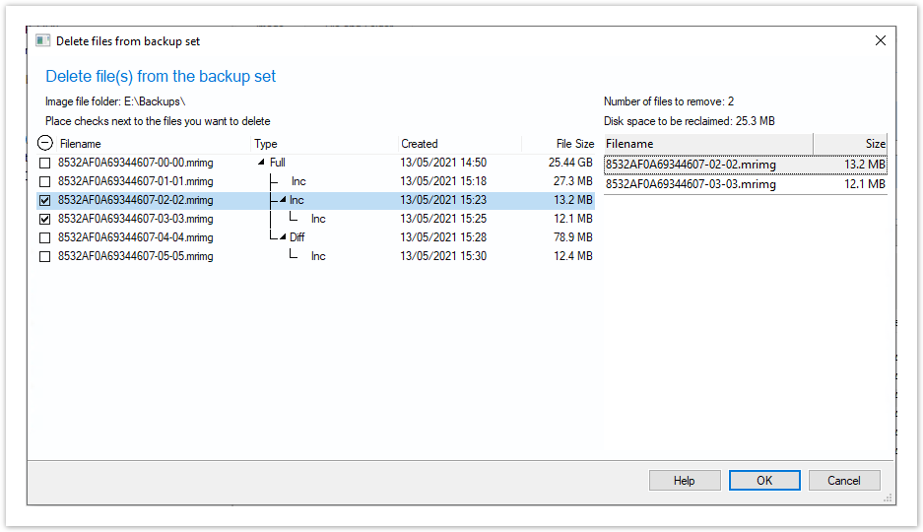This screenshot has height=532, width=923.
Task: Select filename 8532AF0A69344607-05-05.mrimg row text
Action: tap(135, 256)
